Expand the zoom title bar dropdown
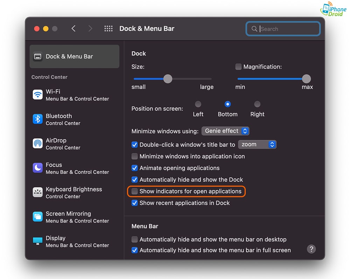This screenshot has height=279, width=350. coord(257,144)
